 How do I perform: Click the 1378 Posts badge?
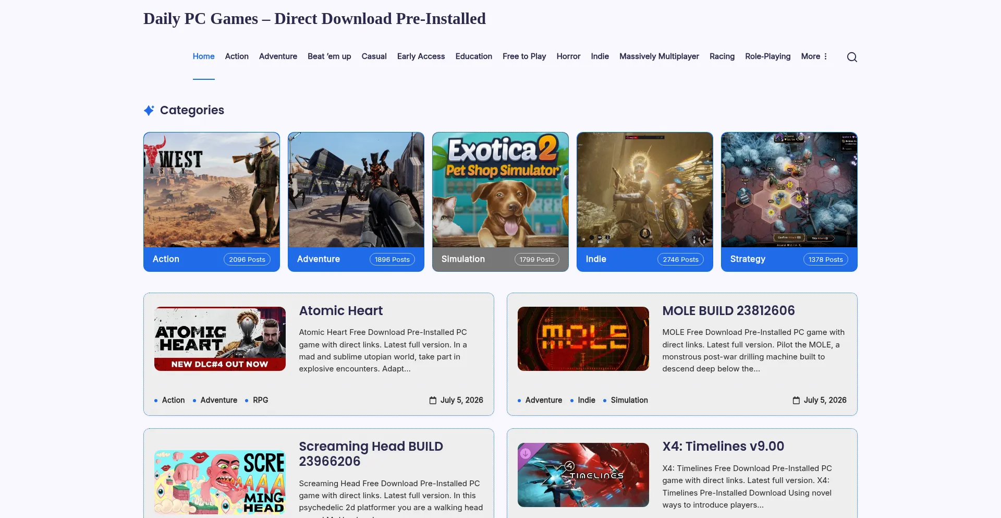pos(826,259)
